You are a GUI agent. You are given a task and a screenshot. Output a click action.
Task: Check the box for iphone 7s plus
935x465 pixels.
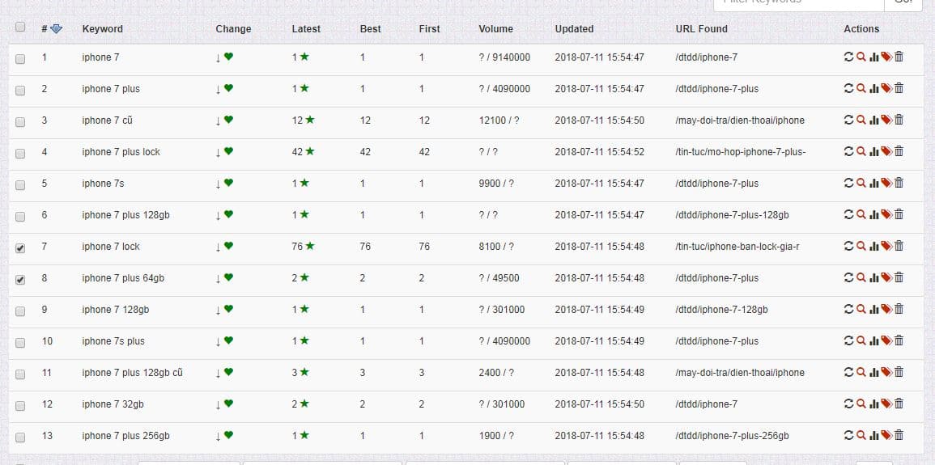click(20, 343)
